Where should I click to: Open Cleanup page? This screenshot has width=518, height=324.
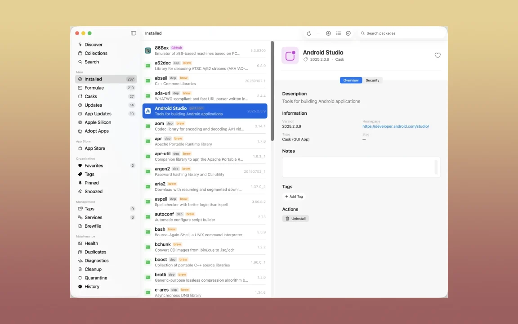tap(106, 269)
